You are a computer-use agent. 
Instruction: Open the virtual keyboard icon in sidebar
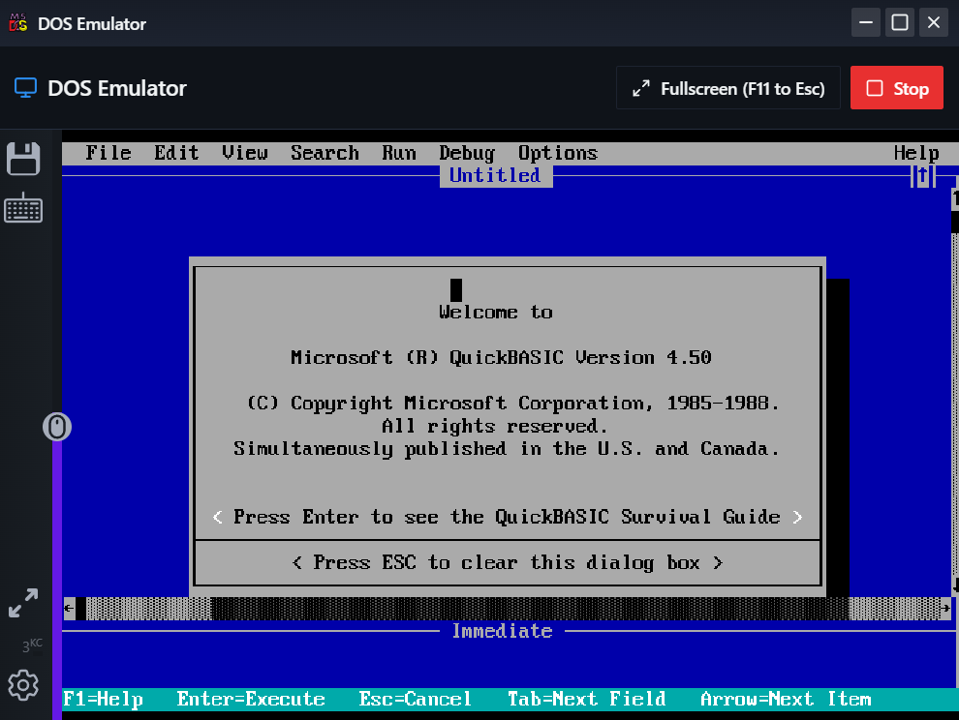pos(23,208)
